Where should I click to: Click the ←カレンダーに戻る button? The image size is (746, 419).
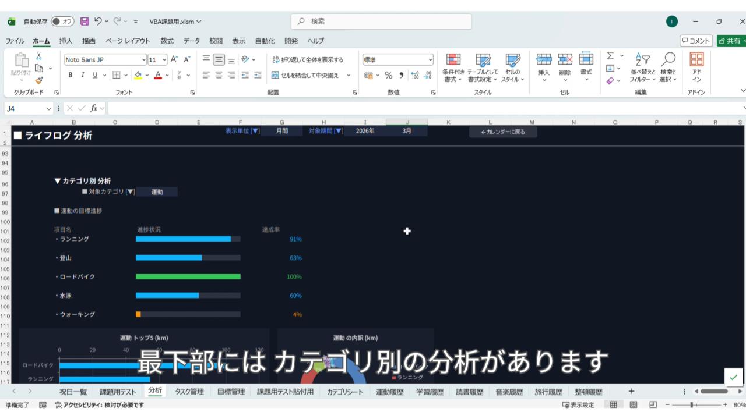[x=503, y=132]
